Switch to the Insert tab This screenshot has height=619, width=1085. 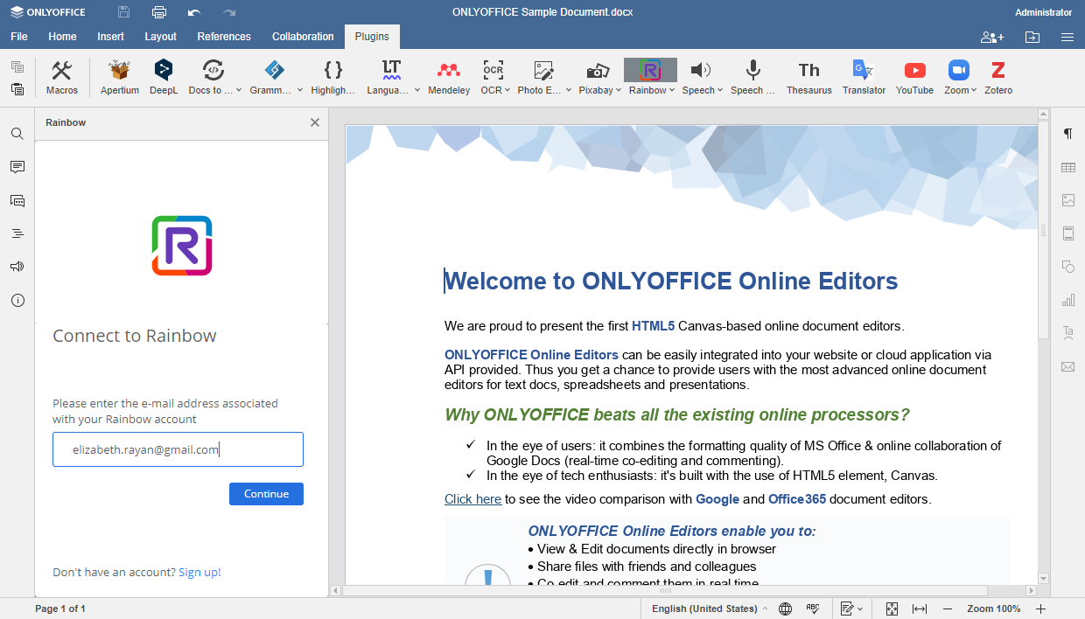(110, 37)
